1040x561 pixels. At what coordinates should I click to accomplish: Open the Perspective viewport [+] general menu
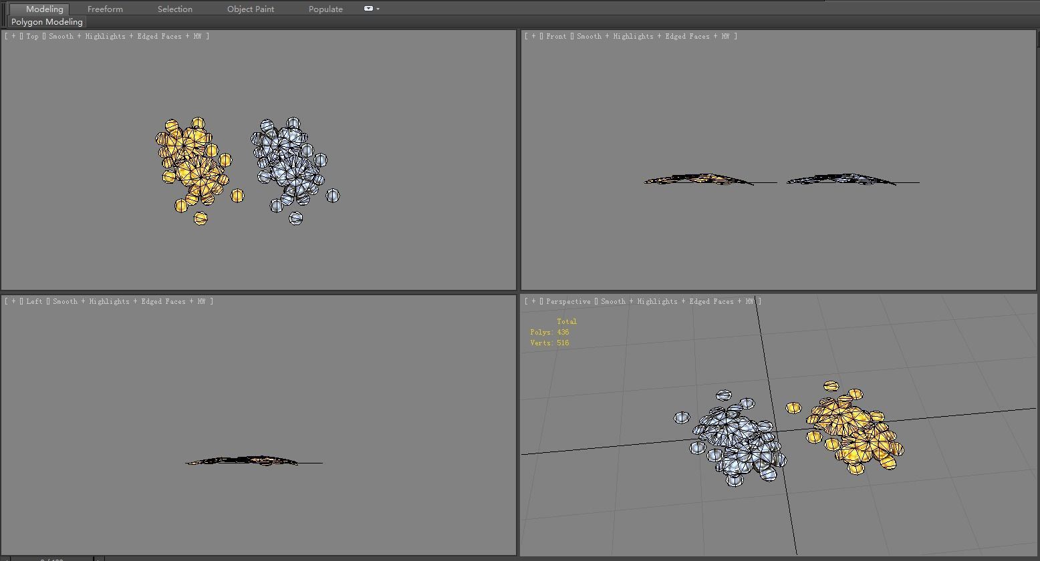click(533, 301)
